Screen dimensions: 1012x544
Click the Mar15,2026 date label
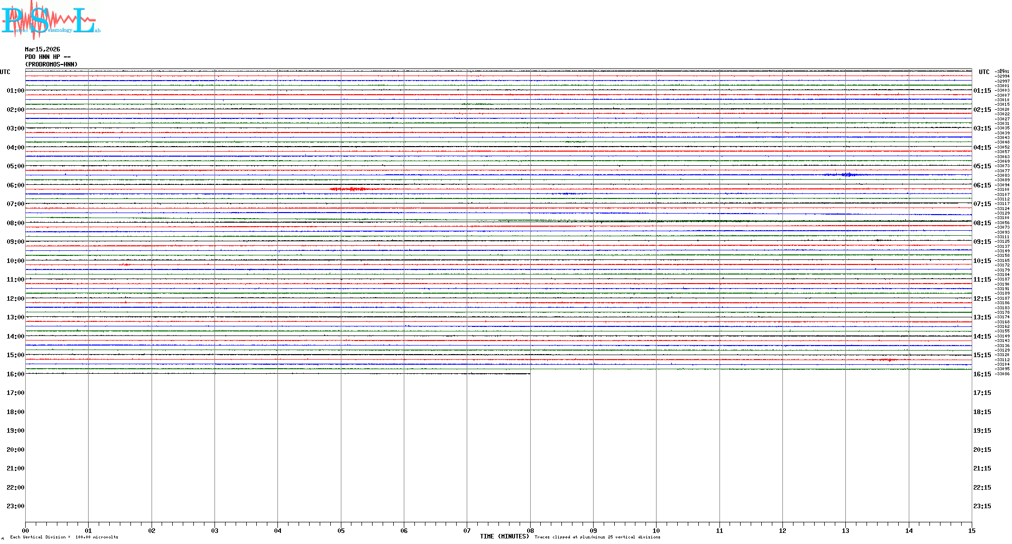click(42, 49)
